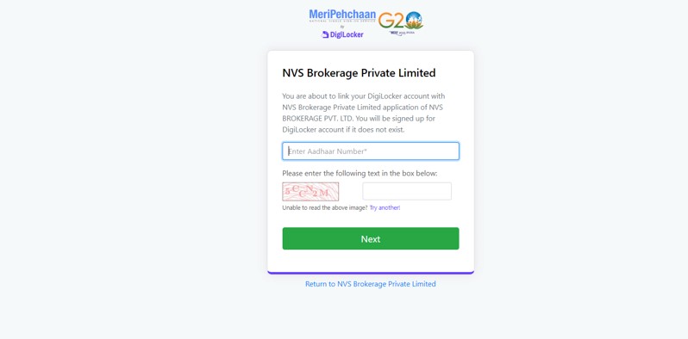Screen dimensions: 688x339
Task: Click the MeriPehchaan logo at top
Action: 342,15
